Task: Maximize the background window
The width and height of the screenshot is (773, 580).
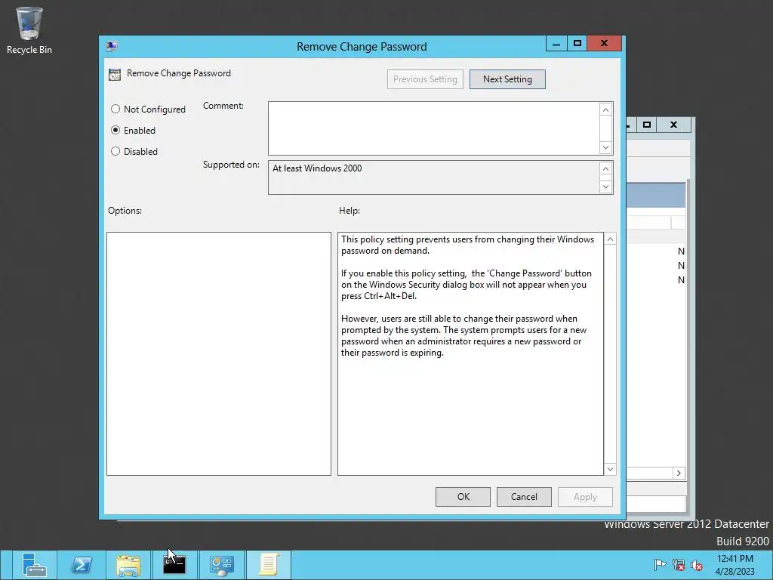Action: pyautogui.click(x=647, y=125)
